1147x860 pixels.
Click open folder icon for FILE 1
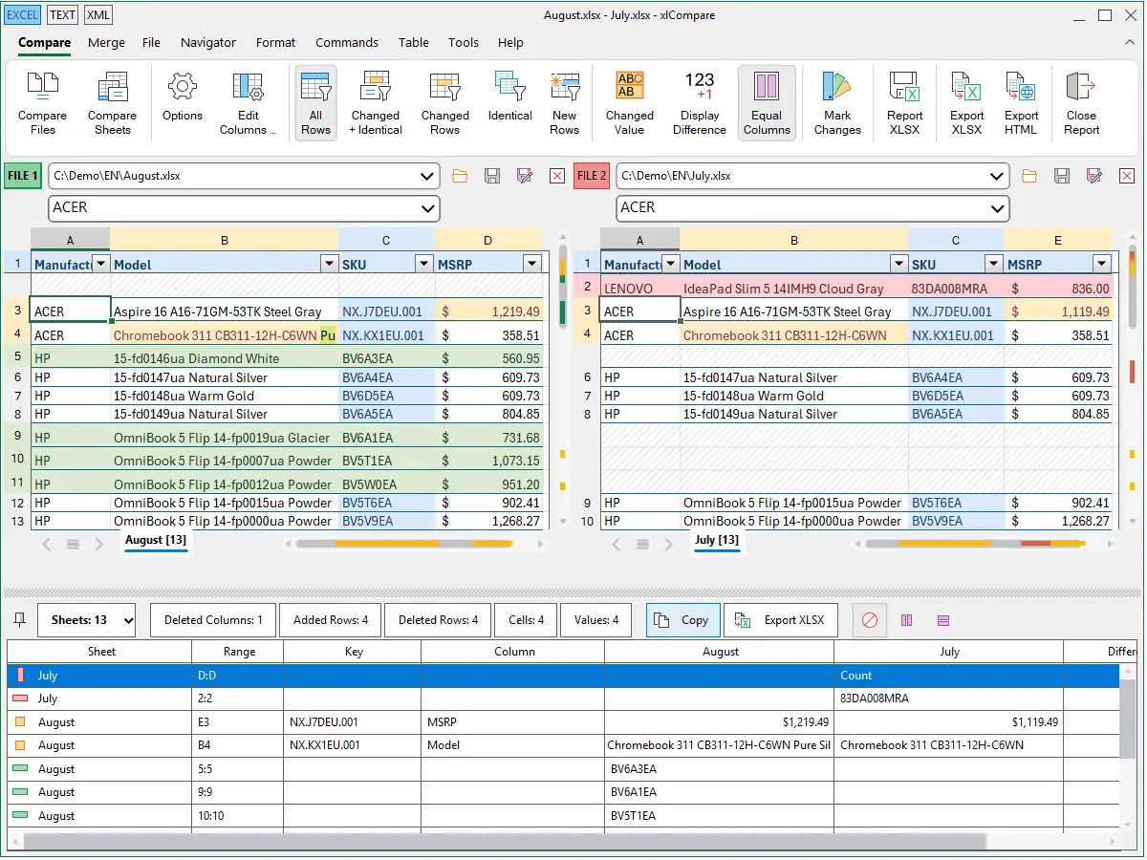460,176
